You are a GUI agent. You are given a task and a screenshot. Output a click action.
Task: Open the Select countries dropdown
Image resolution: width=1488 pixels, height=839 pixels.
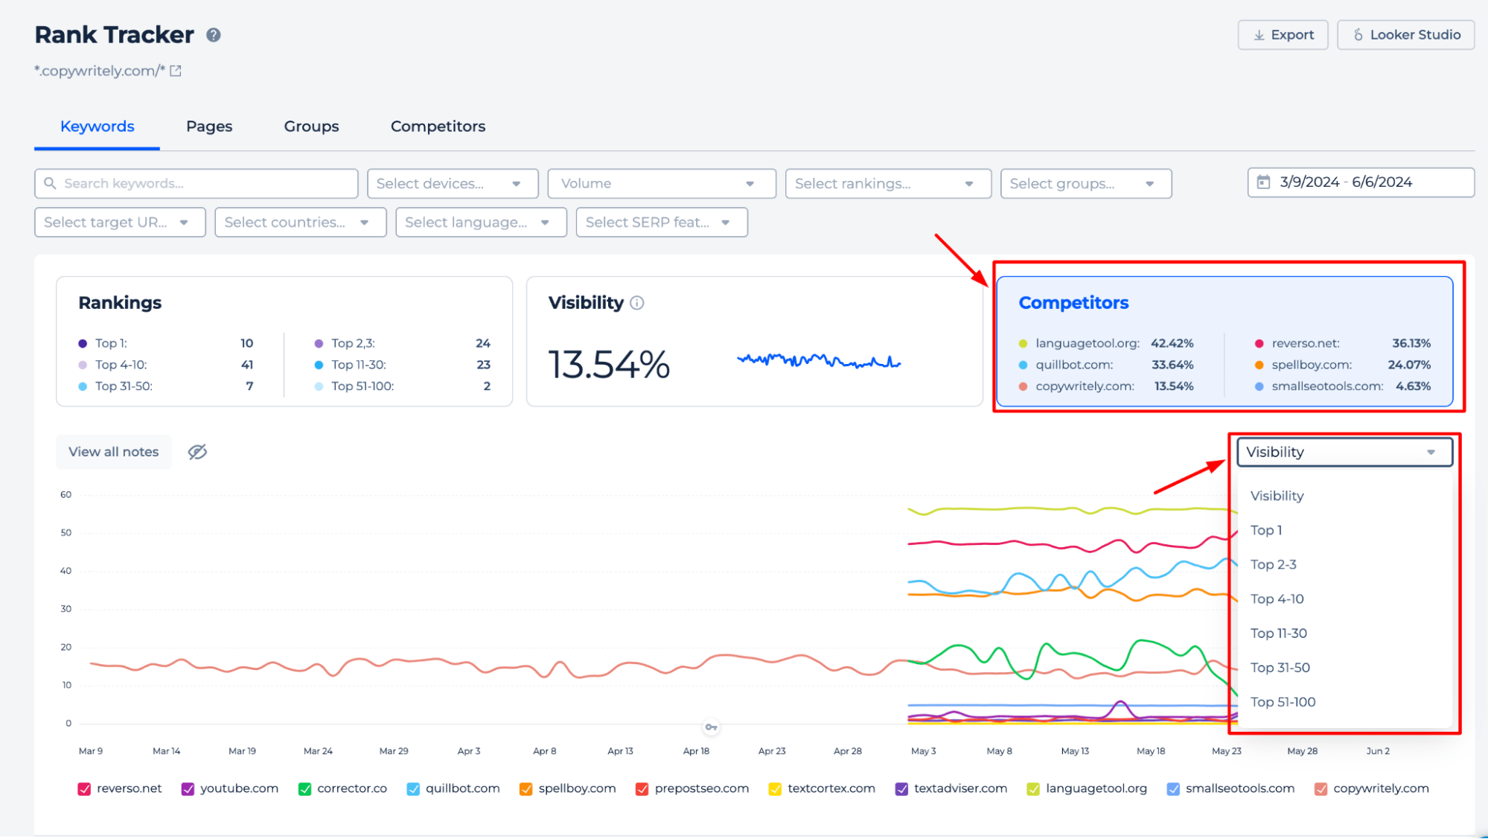pos(301,222)
